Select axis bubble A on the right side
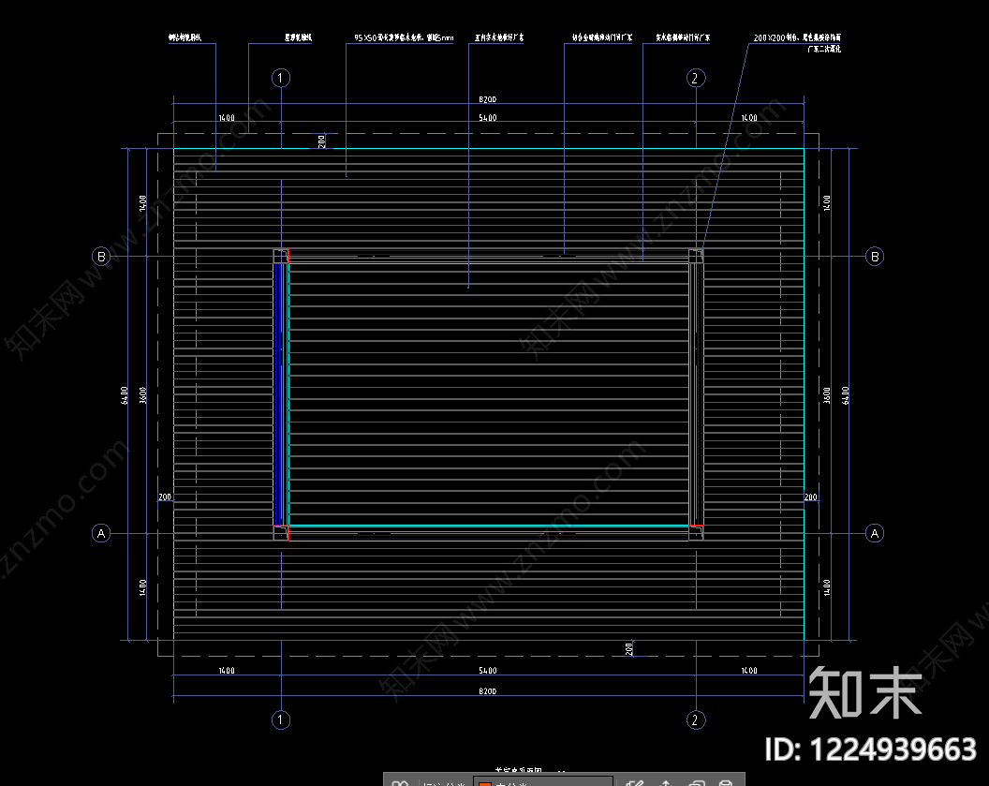The height and width of the screenshot is (786, 989). 874,533
